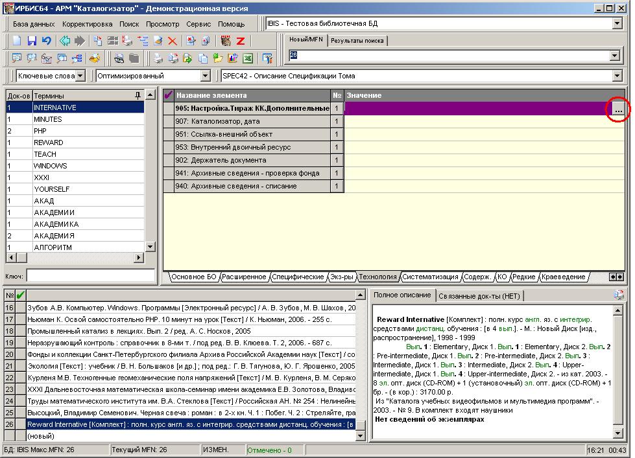Click the printer icon in second toolbar row

(158, 58)
